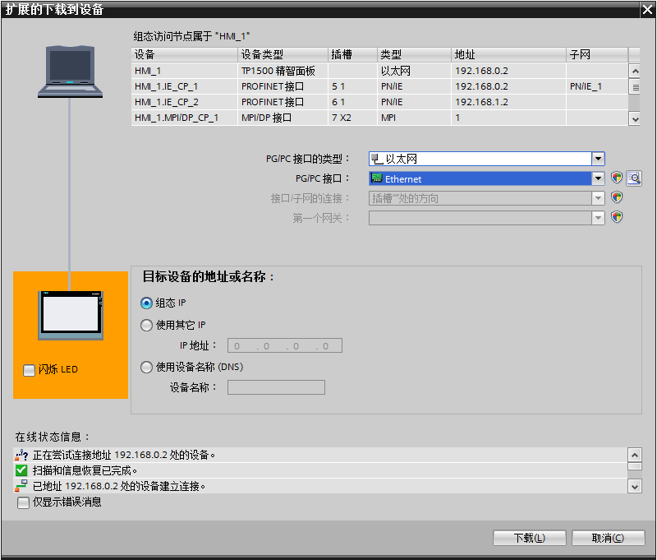Click the 以太网 interface type combo box

coord(486,159)
